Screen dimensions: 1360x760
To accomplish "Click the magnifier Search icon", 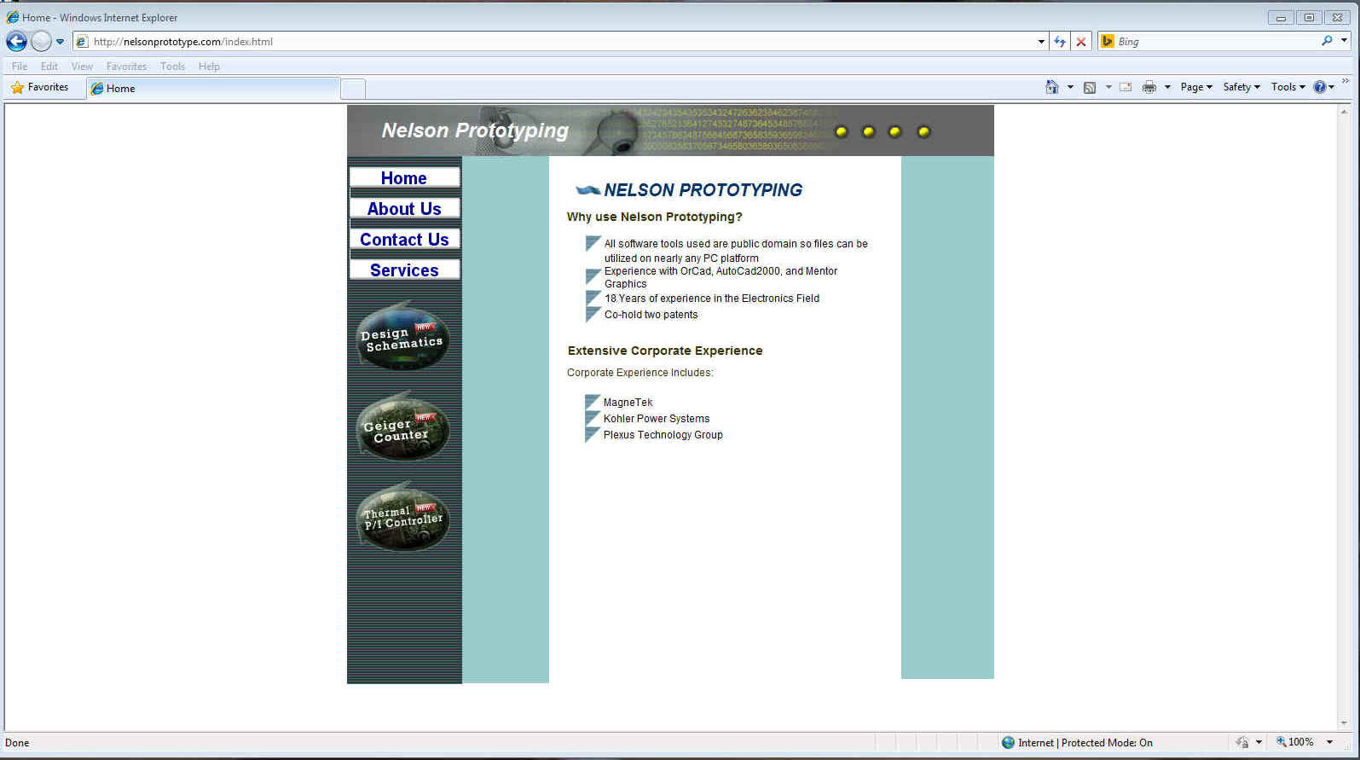I will pyautogui.click(x=1327, y=41).
